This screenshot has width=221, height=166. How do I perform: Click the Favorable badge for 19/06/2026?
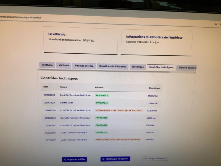(x=102, y=95)
